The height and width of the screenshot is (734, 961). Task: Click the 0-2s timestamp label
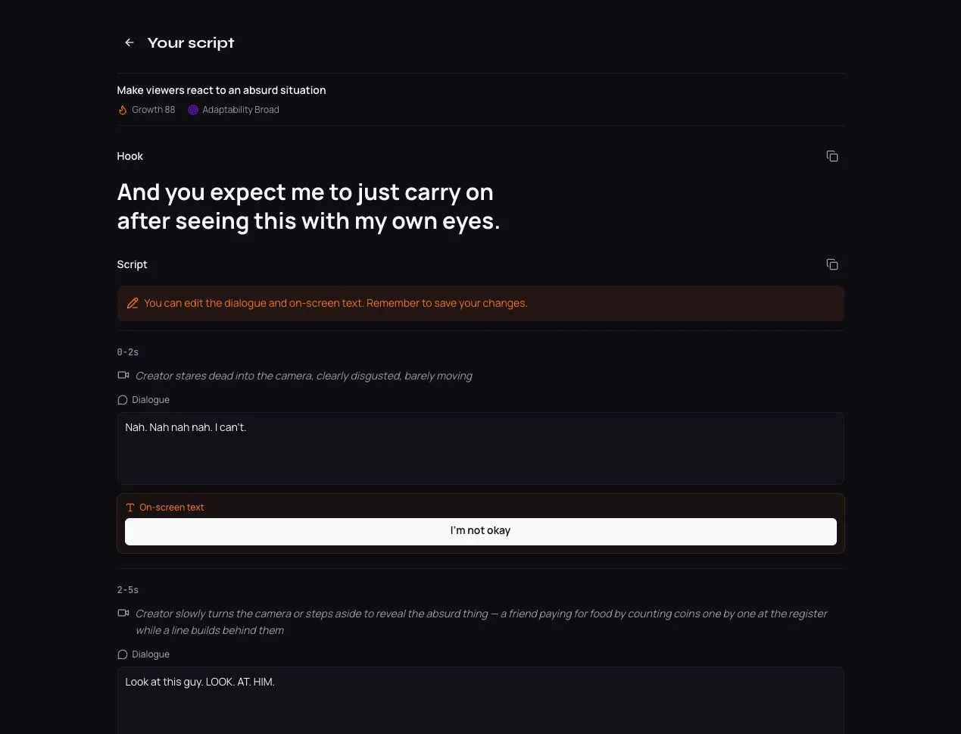click(x=128, y=352)
